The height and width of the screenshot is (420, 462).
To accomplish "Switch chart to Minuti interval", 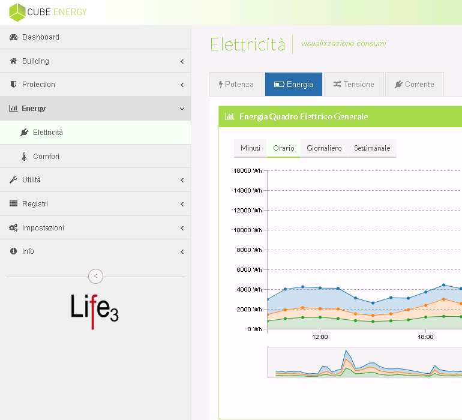I will (250, 148).
